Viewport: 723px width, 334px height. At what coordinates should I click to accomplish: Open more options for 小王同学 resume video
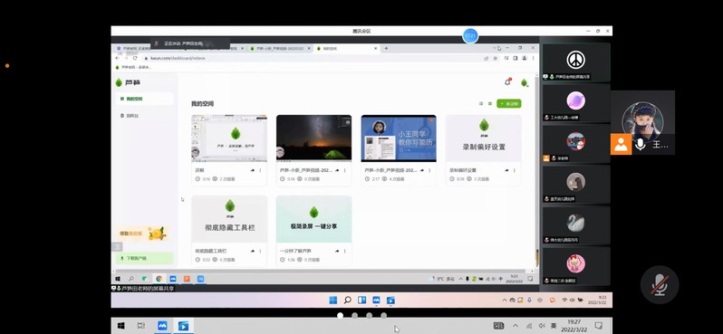coord(429,170)
